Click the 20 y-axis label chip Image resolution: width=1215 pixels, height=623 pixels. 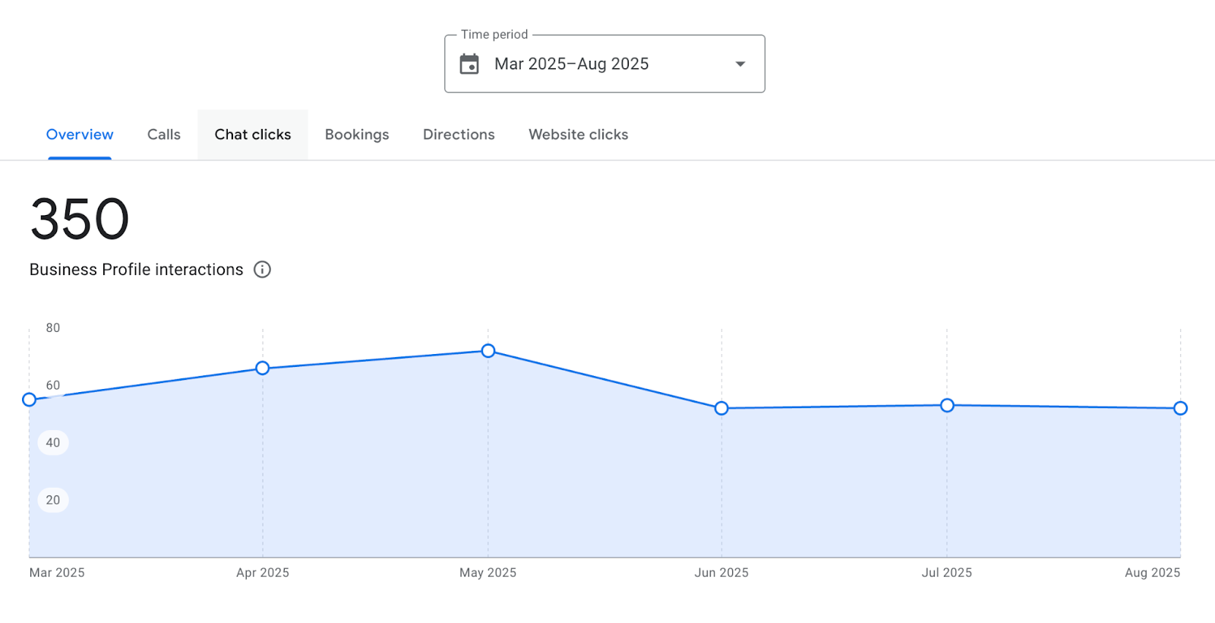click(x=53, y=500)
